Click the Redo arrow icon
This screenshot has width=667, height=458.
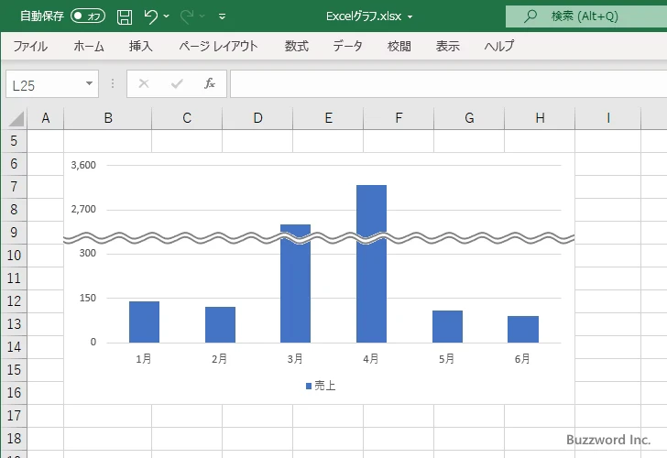coord(187,16)
